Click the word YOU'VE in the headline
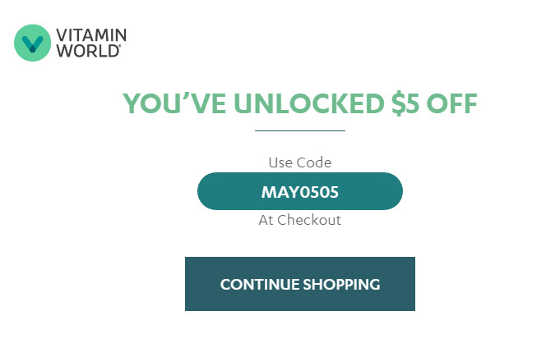 (174, 103)
